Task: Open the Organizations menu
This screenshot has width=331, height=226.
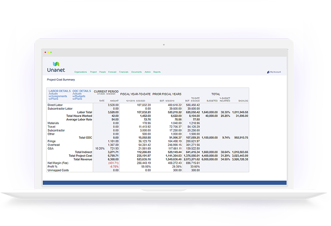Action: pyautogui.click(x=80, y=71)
